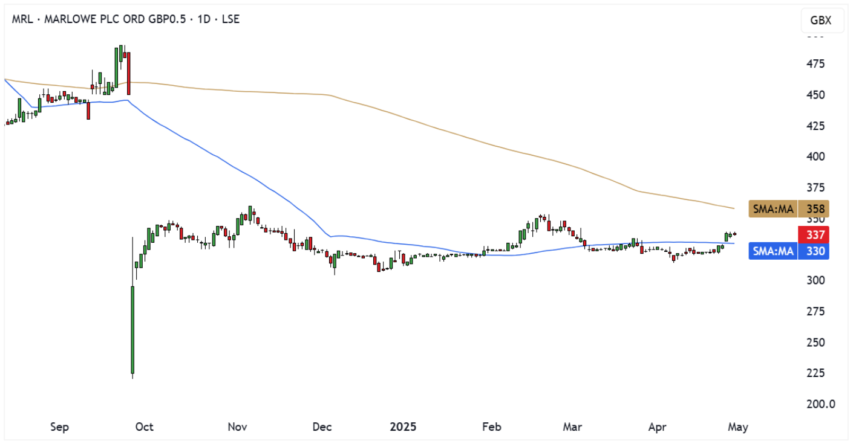Select the long green candle near 225 low
Image resolution: width=853 pixels, height=444 pixels.
coord(132,329)
